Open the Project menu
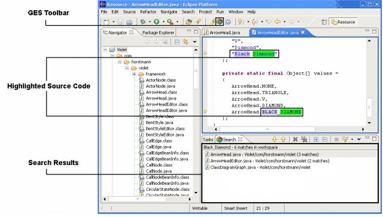This screenshot has width=383, height=217. (x=205, y=12)
